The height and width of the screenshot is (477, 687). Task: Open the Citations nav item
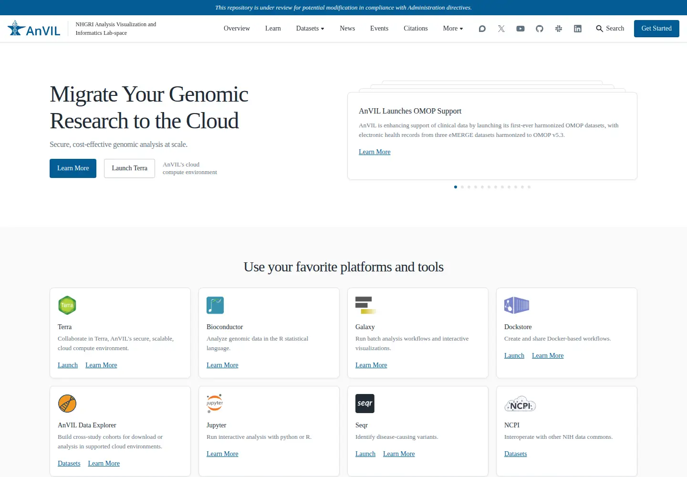tap(416, 29)
